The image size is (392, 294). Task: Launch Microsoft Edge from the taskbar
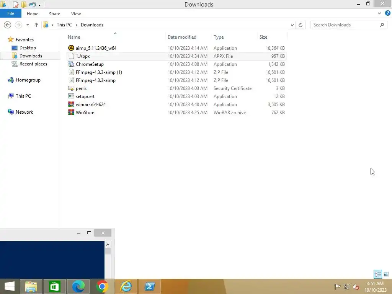(x=78, y=286)
